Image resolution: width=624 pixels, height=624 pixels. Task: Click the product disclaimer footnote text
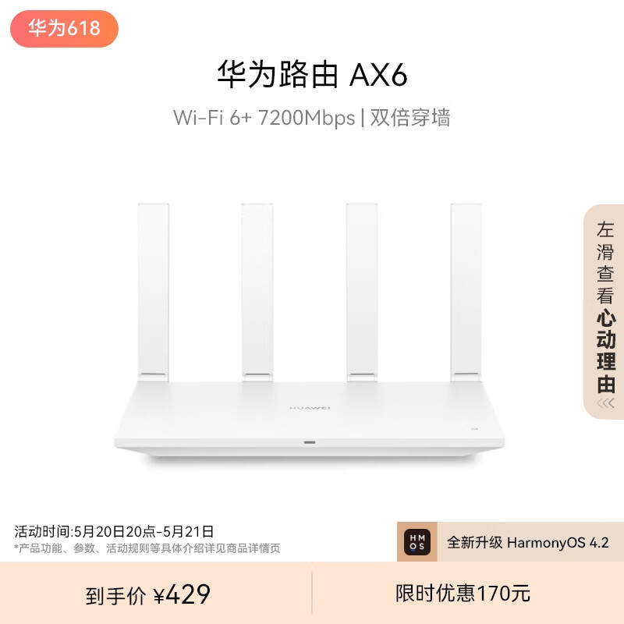click(x=147, y=548)
